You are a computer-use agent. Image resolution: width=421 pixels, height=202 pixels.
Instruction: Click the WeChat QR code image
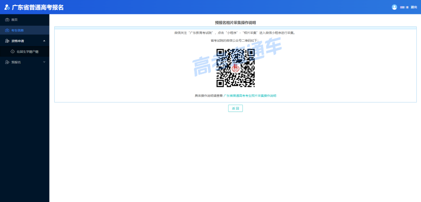coord(235,68)
